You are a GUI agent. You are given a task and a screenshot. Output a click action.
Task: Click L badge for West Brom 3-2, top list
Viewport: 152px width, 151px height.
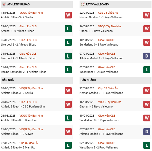[x=147, y=70]
